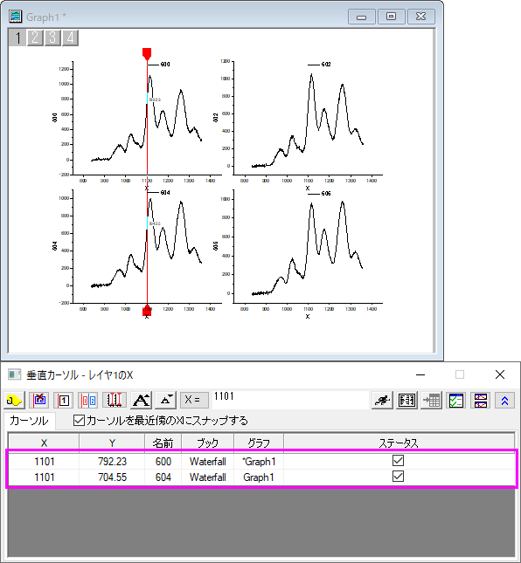Switch to layer 1 in Graph1 window
The width and height of the screenshot is (521, 563).
click(x=17, y=38)
